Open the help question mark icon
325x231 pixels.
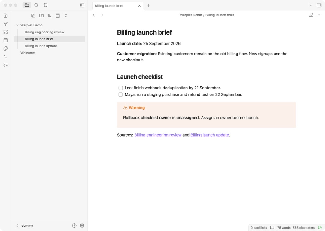[x=74, y=226]
